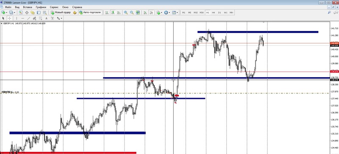339x154 pixels.
Task: Select the horizontal line tool
Action: 22,18
